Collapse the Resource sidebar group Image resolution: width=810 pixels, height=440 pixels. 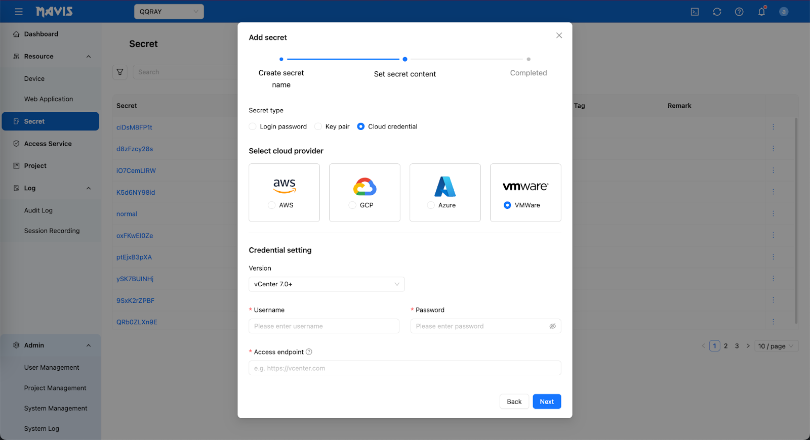pos(89,57)
